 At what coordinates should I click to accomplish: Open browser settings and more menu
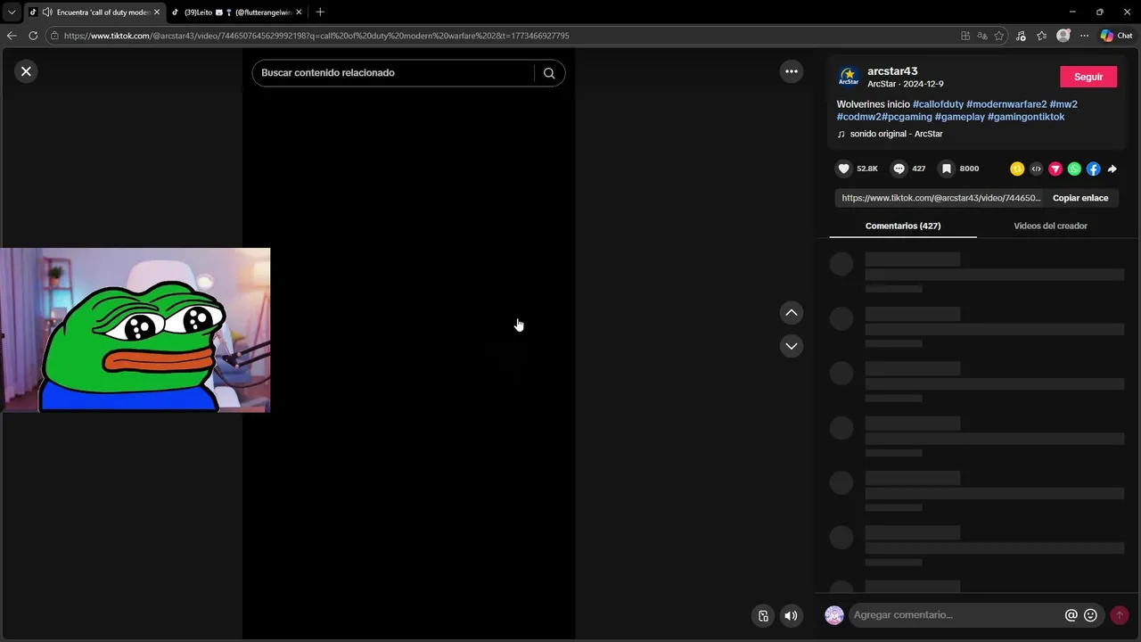1084,36
